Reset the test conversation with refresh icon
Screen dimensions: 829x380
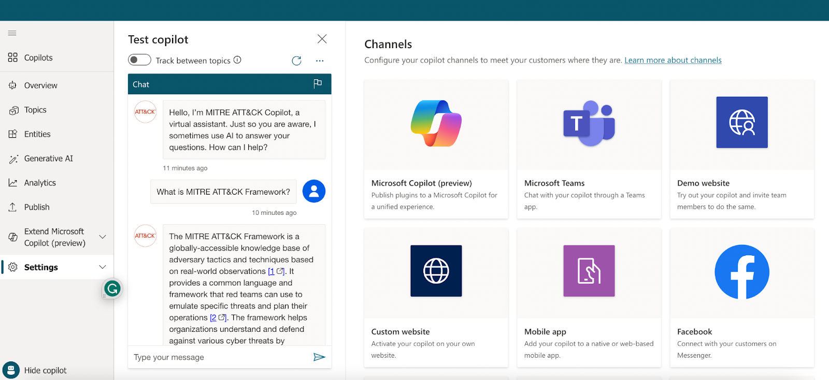coord(296,61)
